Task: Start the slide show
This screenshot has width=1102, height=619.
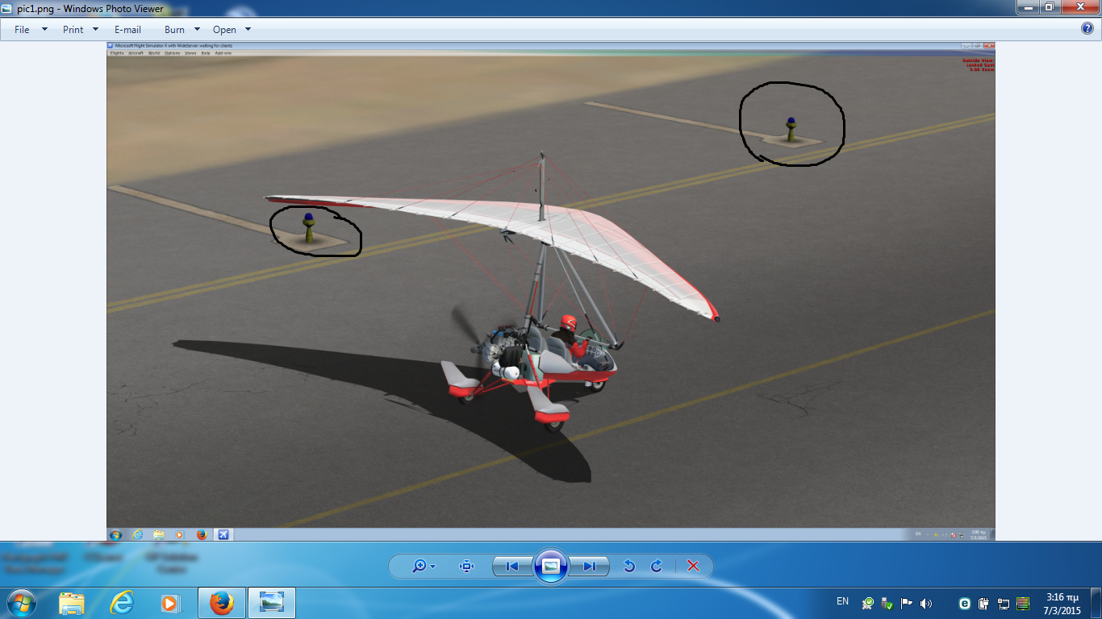Action: click(x=550, y=567)
